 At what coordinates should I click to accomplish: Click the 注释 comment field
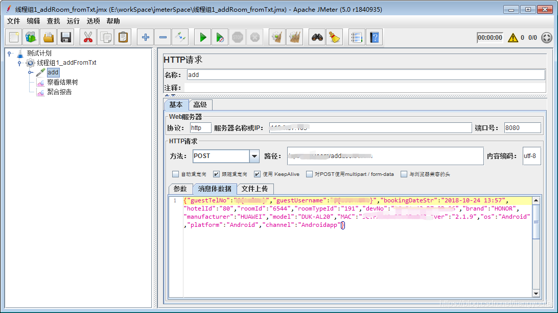point(365,88)
